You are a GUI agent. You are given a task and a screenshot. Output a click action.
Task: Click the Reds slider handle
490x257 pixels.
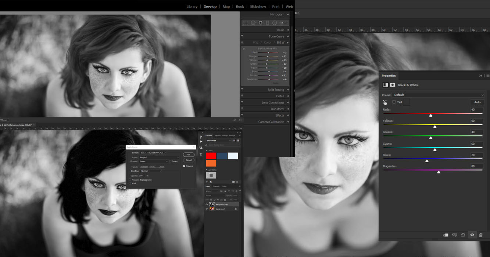(431, 115)
